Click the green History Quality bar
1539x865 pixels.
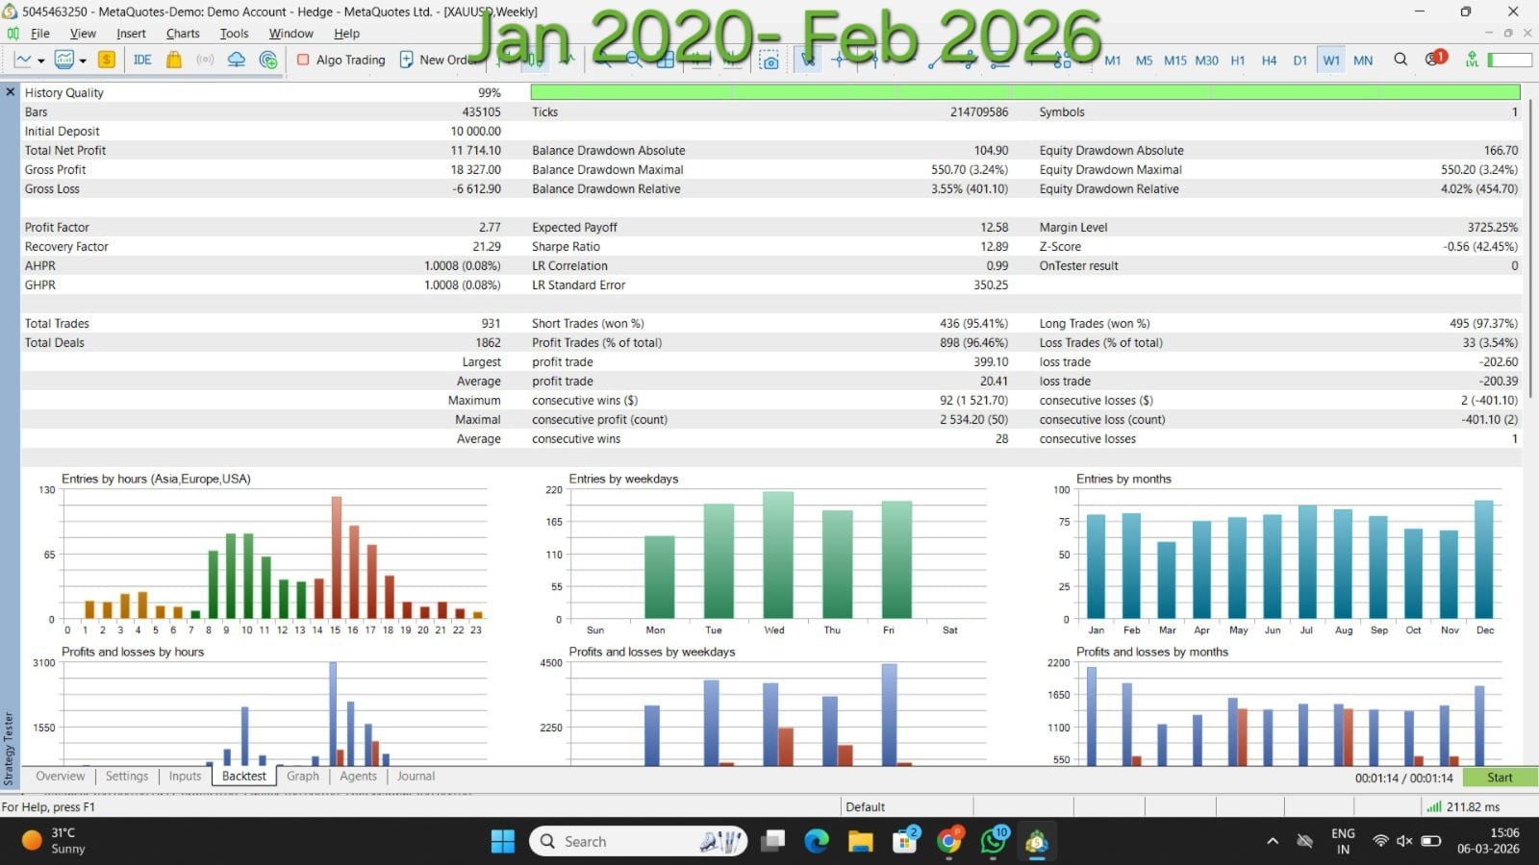[x=1025, y=92]
